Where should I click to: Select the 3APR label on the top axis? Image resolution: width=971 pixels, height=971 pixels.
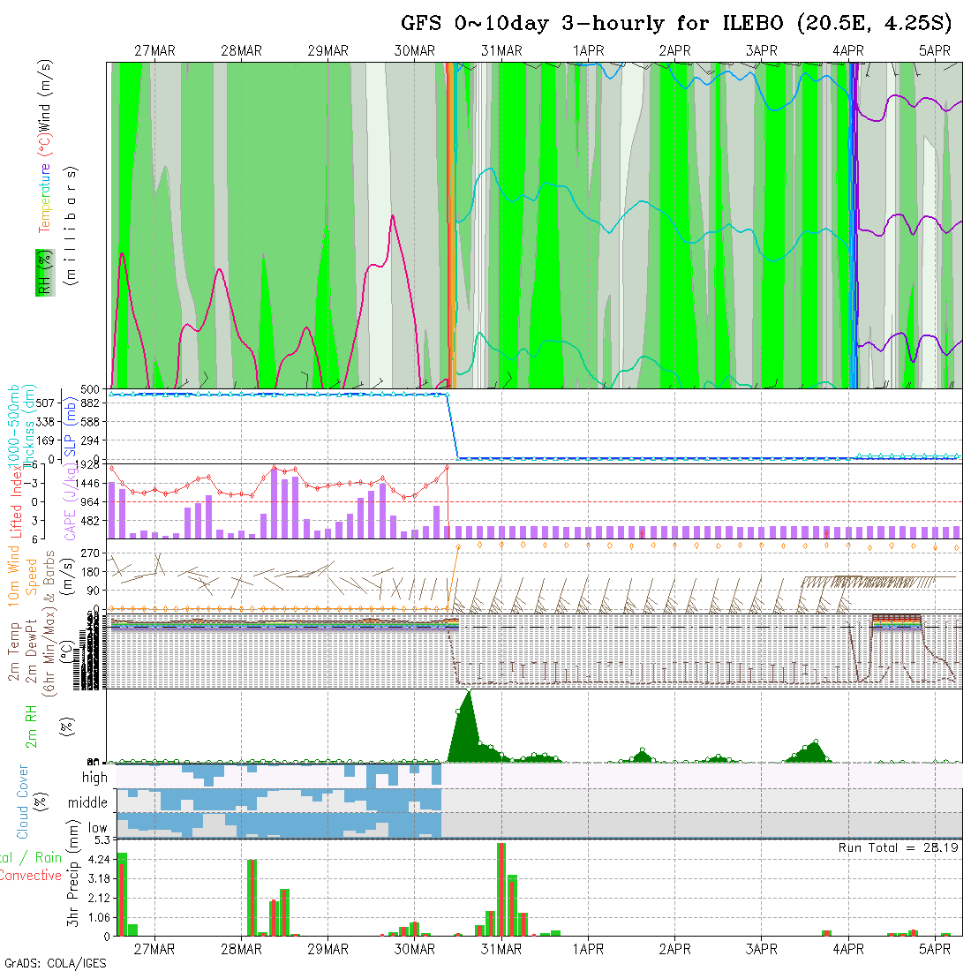pos(762,51)
